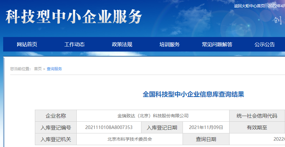The width and height of the screenshot is (285, 147).
Task: Click the 企业名称 label cell
Action: pos(56,116)
